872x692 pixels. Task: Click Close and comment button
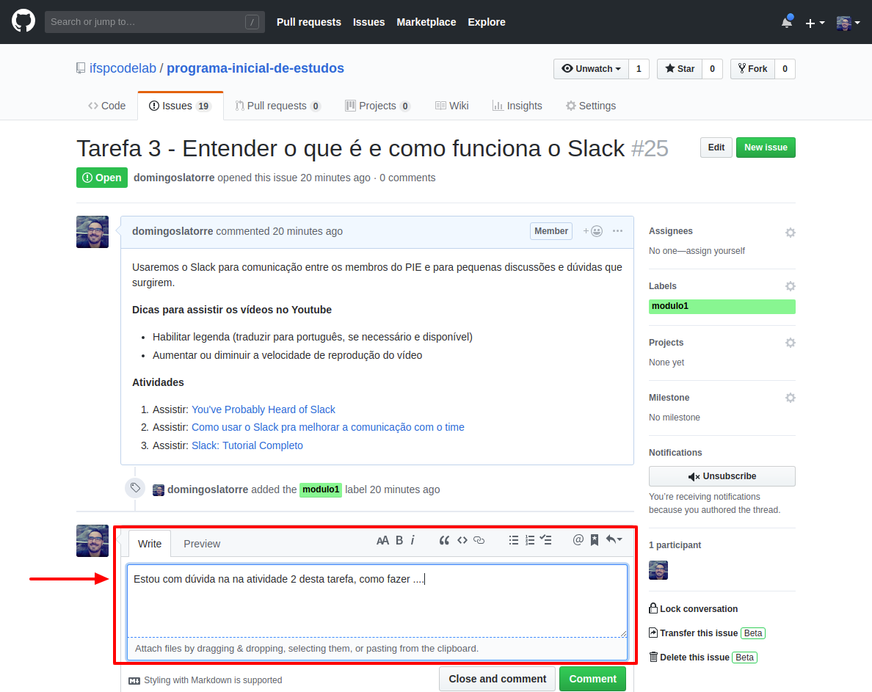[497, 679]
